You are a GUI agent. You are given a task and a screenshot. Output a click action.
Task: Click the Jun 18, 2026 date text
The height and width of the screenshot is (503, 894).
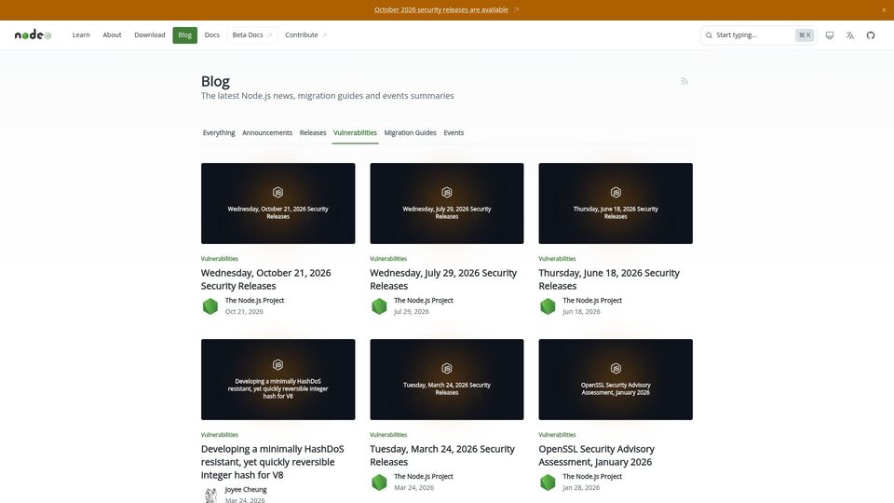pos(581,312)
